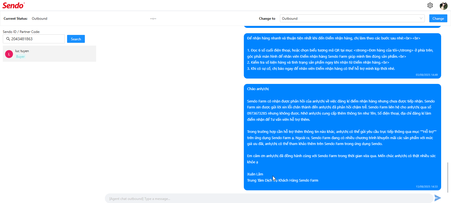Click the pink L avatar of luc tuyen

click(9, 54)
